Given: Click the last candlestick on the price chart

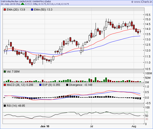Looking at the screenshot, I should click(x=140, y=31).
